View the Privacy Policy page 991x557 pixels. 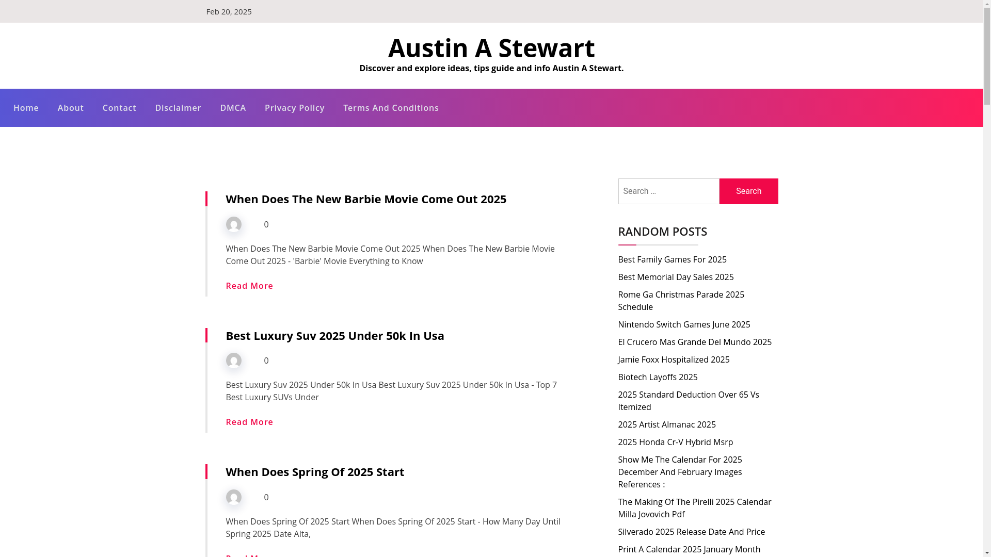point(295,108)
